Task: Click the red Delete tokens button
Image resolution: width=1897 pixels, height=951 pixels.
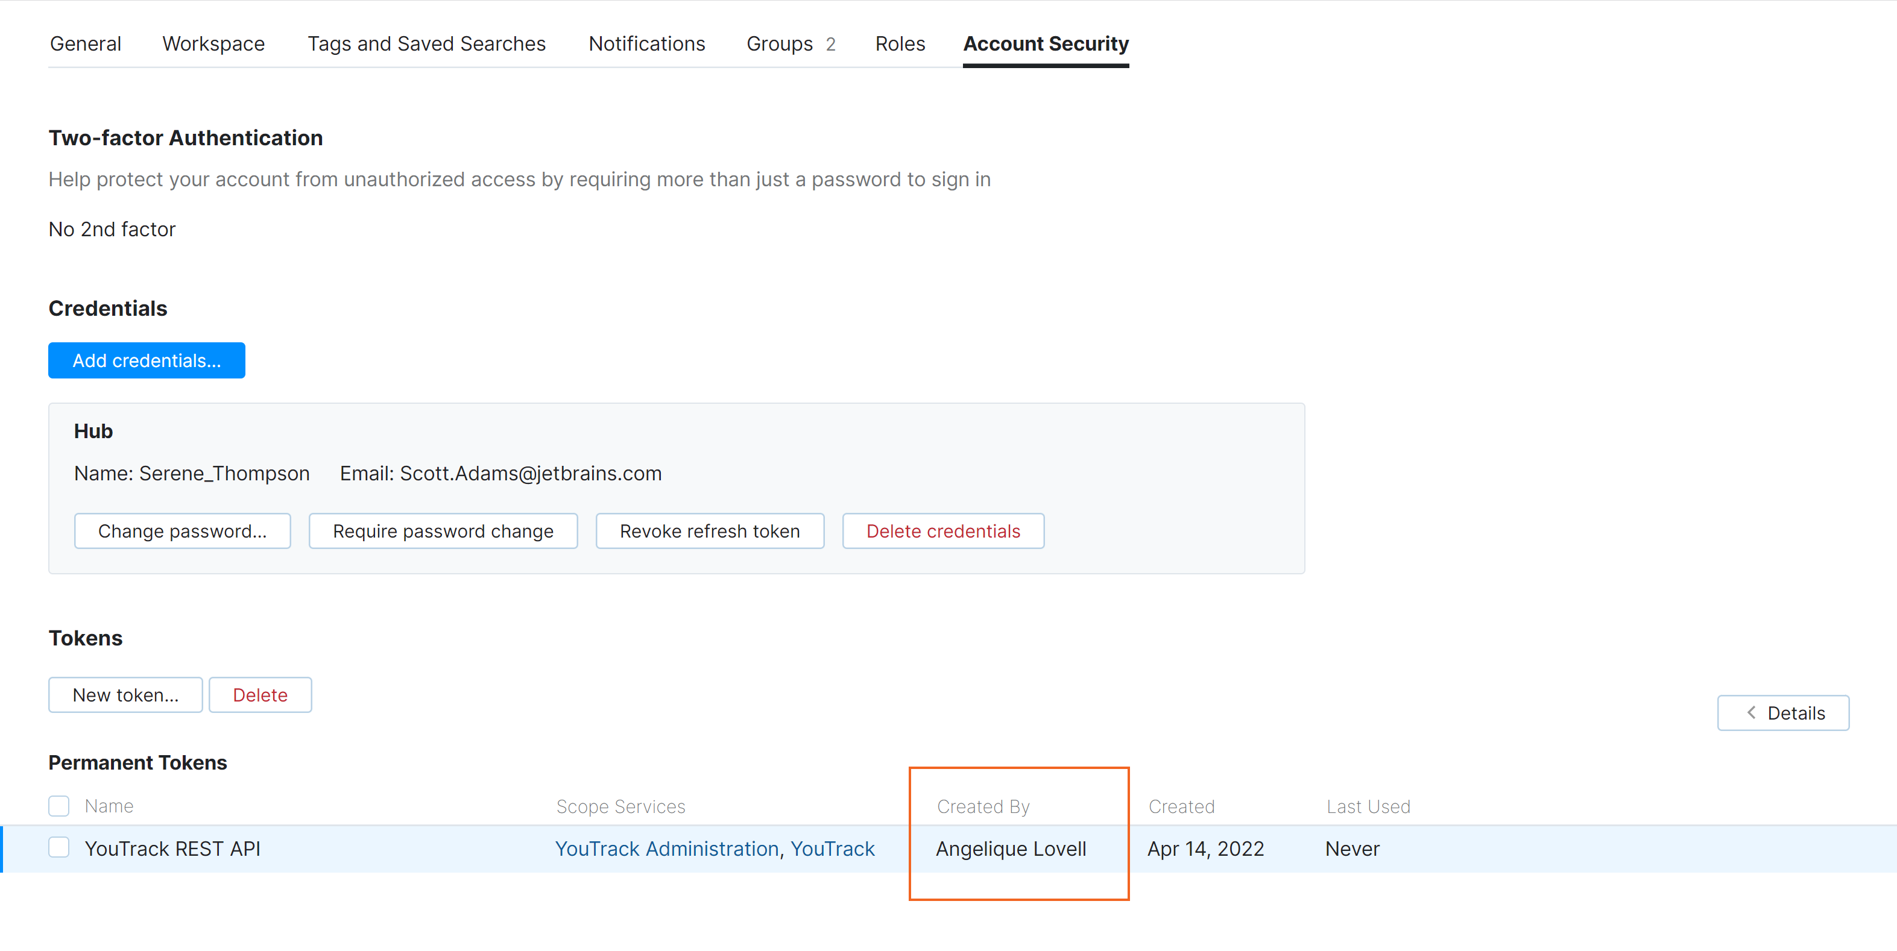Action: coord(260,695)
